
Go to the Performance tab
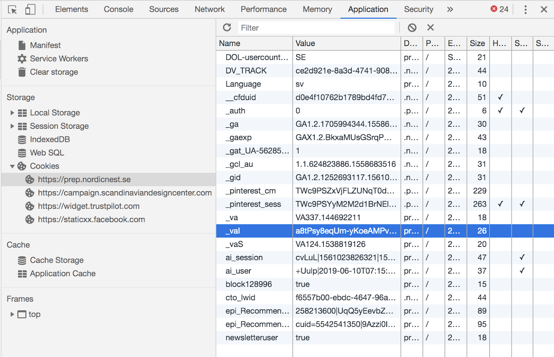tap(263, 9)
